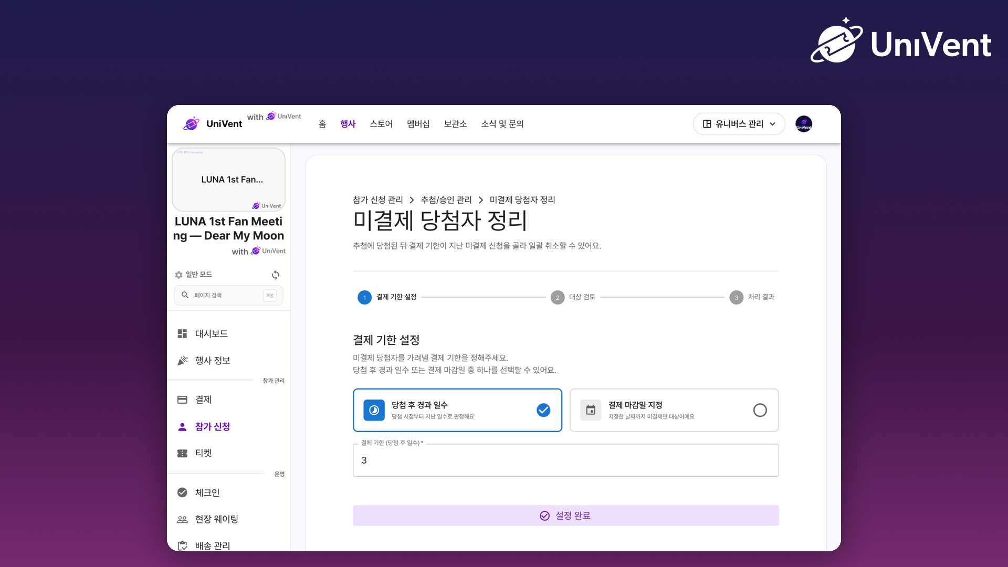1008x567 pixels.
Task: Click the check circle 체크인 icon
Action: coord(182,492)
